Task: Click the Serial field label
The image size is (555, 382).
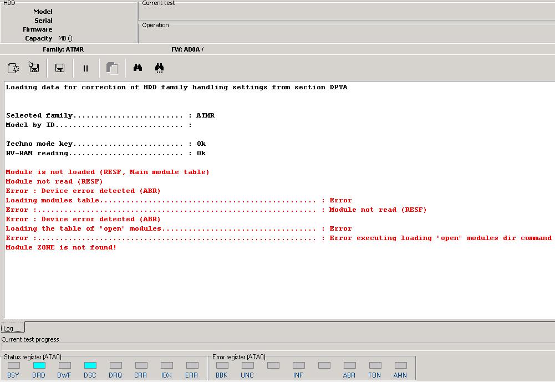Action: tap(43, 21)
